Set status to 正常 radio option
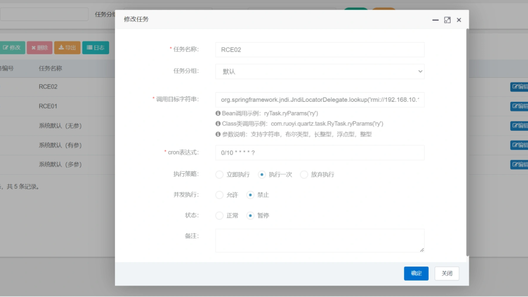 [x=220, y=216]
